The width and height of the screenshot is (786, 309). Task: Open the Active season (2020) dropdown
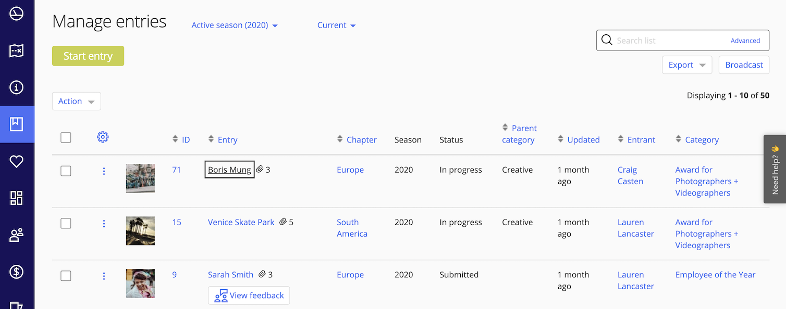click(234, 25)
